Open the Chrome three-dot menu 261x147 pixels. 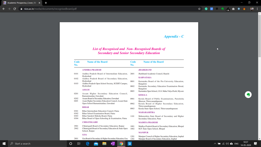coord(257,9)
